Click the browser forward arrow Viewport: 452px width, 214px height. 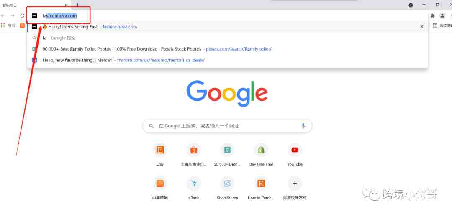point(13,15)
